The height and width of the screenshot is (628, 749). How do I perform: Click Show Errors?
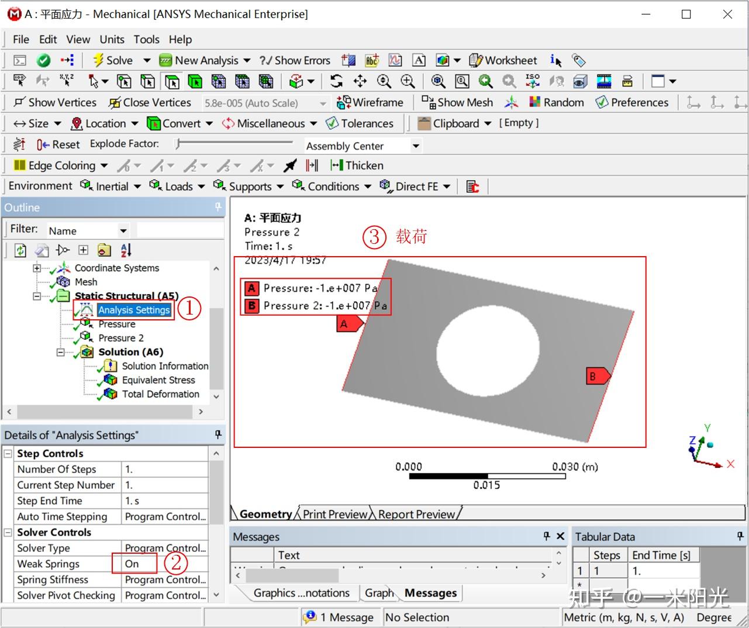tap(295, 60)
